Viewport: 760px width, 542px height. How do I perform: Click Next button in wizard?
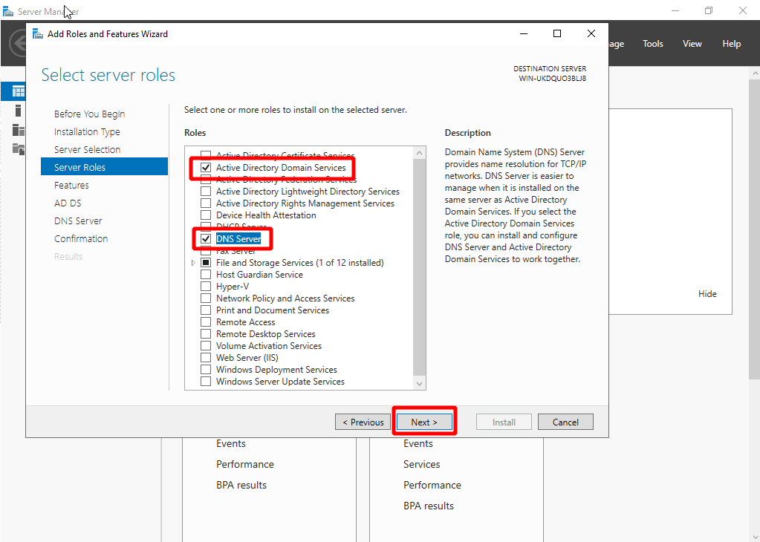[424, 422]
